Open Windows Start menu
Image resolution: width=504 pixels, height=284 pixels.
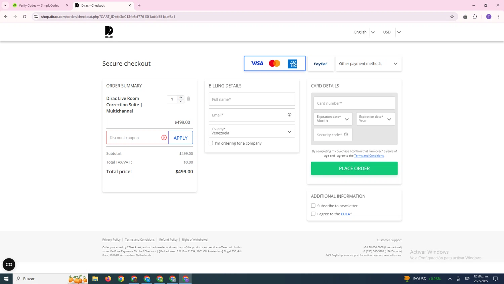[6, 279]
